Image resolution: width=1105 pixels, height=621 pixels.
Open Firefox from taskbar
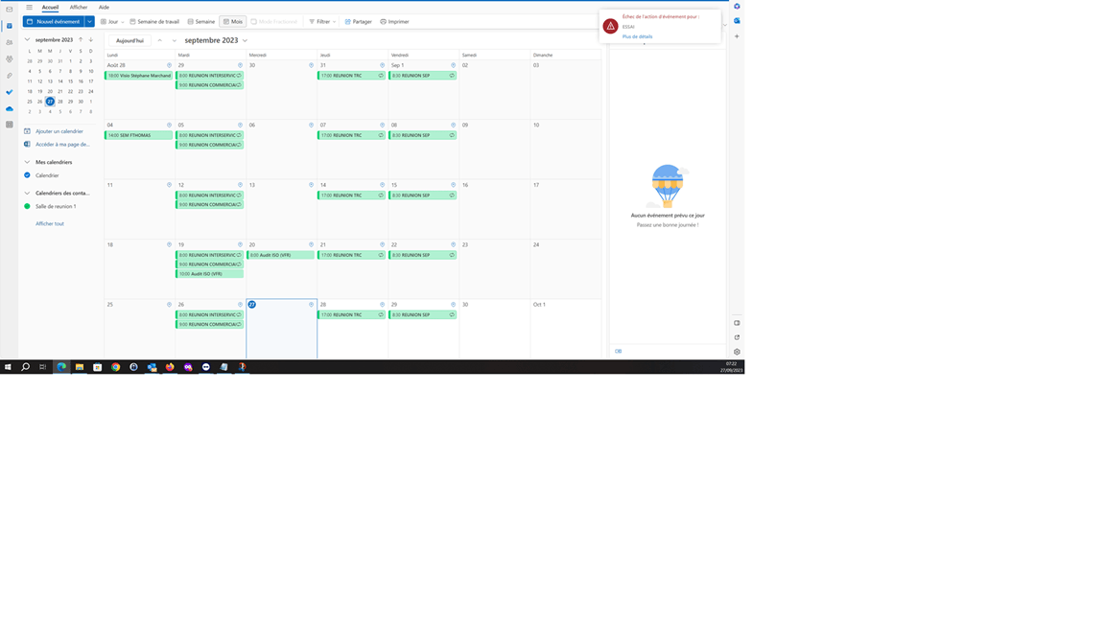tap(170, 367)
